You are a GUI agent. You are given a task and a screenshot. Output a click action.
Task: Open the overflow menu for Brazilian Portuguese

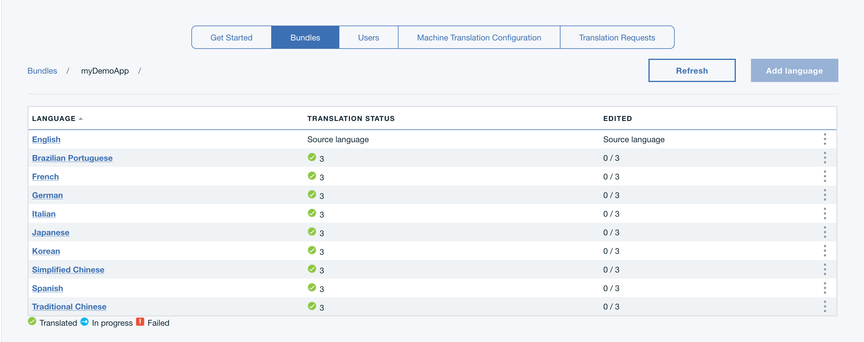coord(825,158)
